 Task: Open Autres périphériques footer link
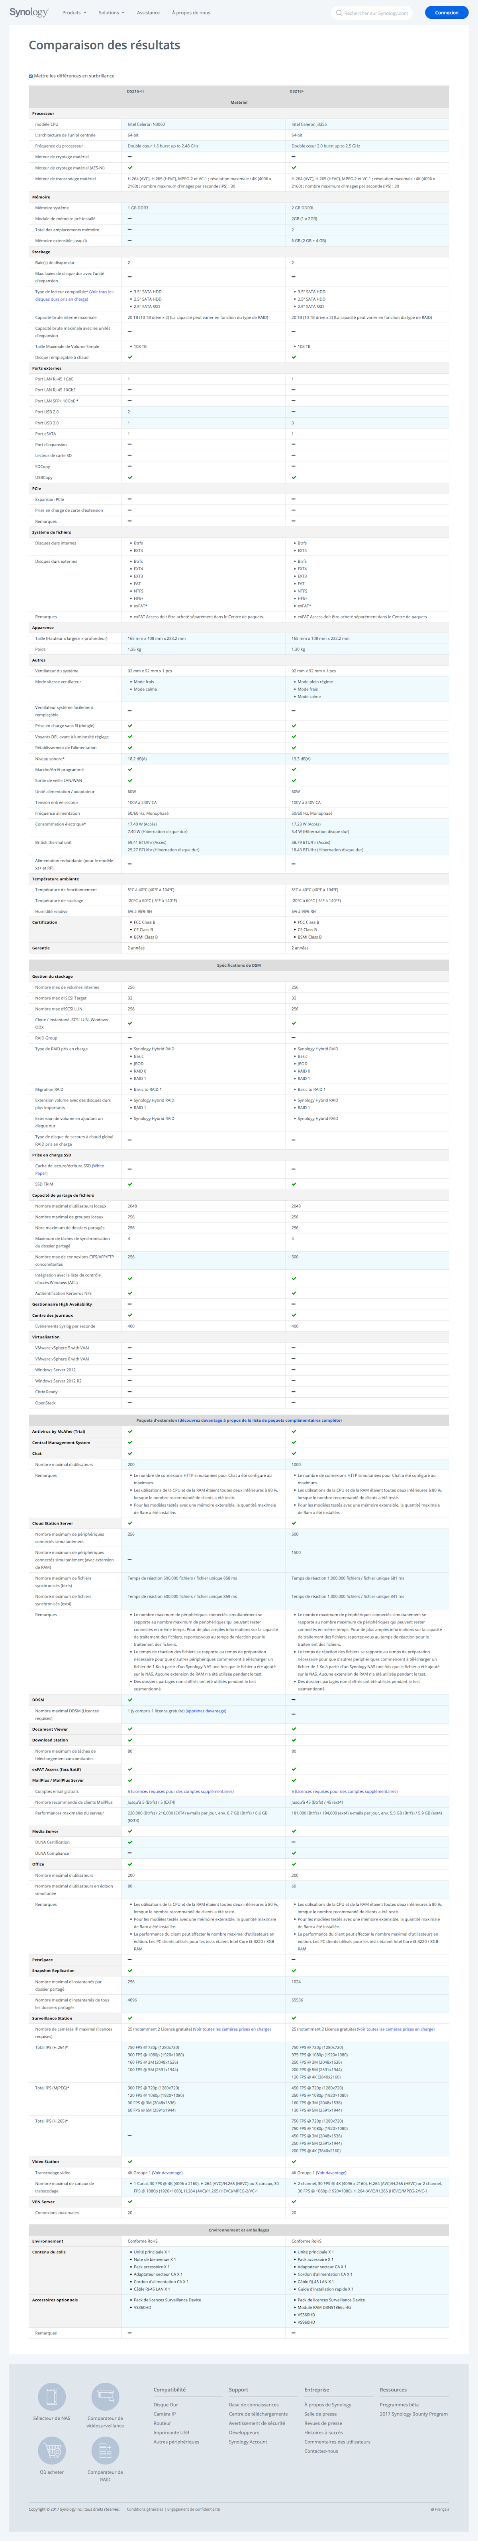click(x=176, y=2443)
